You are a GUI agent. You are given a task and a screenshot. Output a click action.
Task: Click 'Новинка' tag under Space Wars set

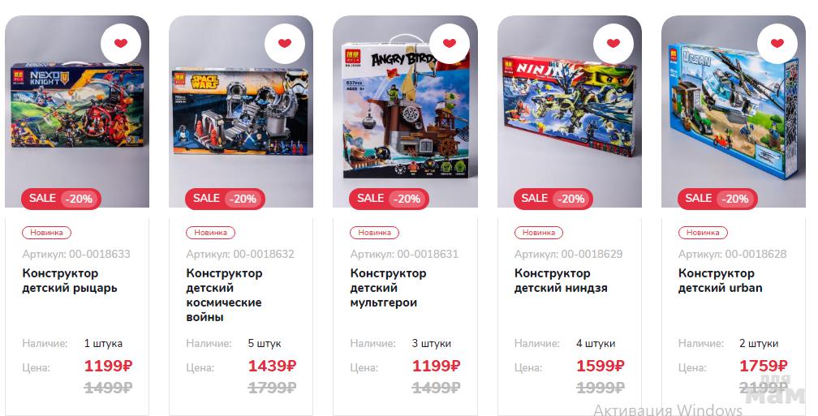tap(210, 233)
